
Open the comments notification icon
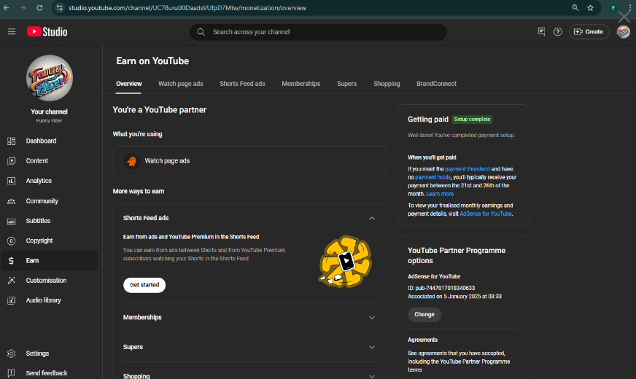pyautogui.click(x=541, y=31)
